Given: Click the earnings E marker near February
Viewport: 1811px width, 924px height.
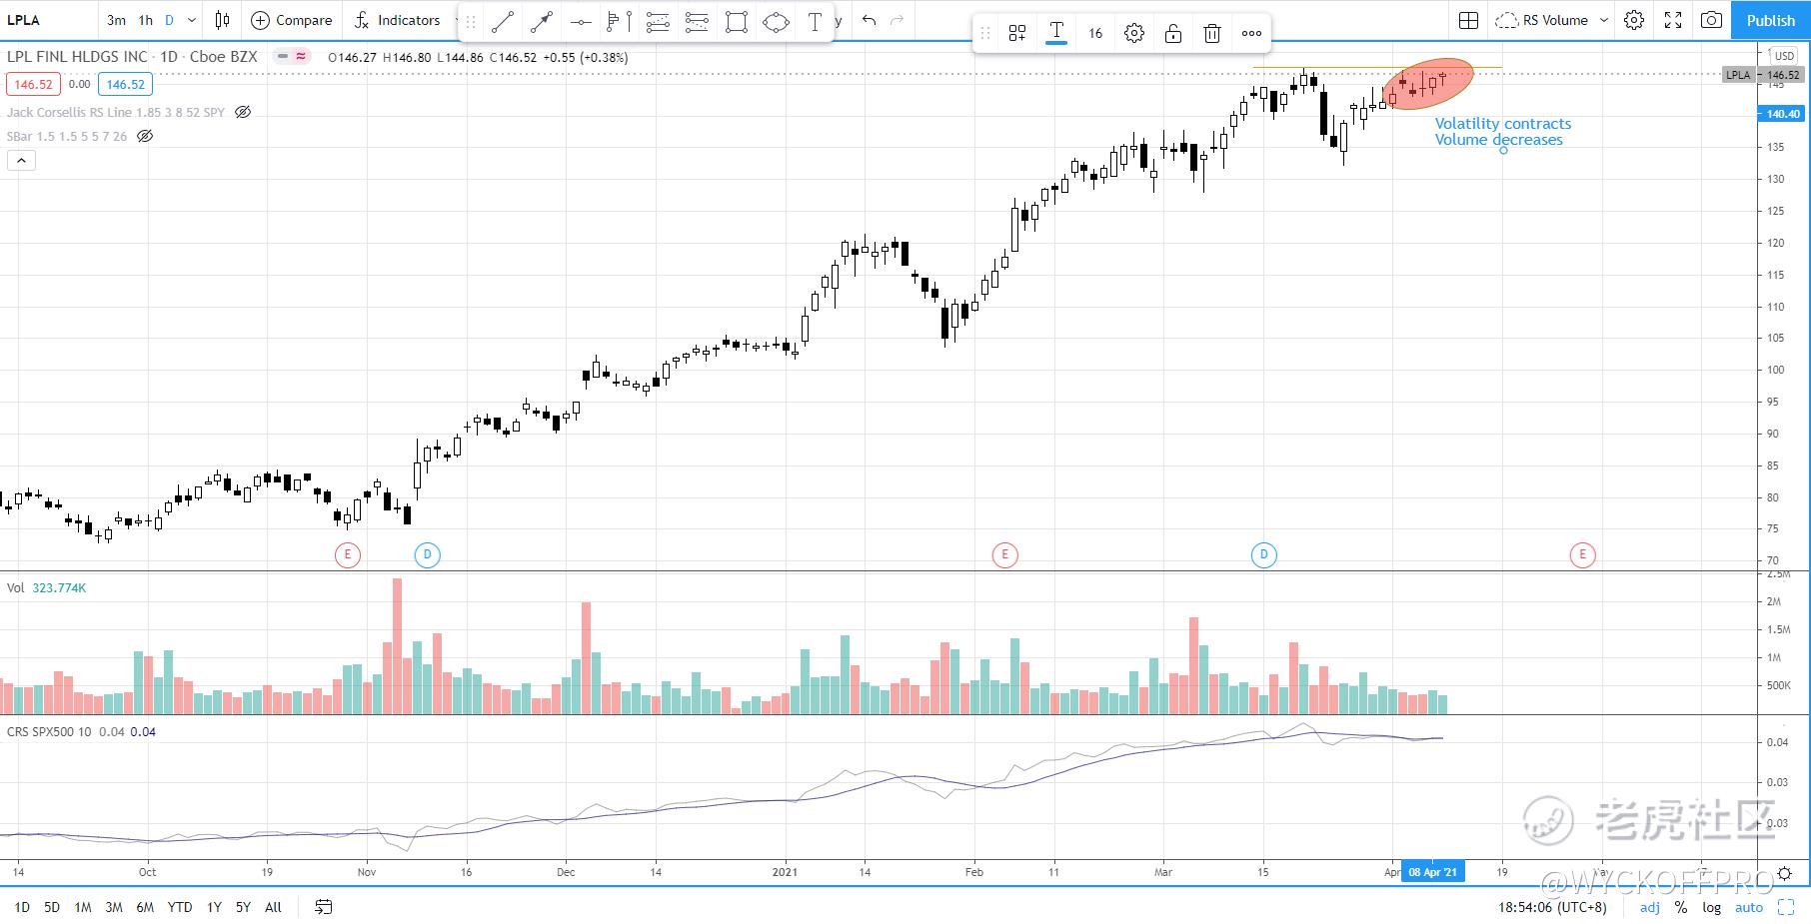Looking at the screenshot, I should click(1004, 554).
